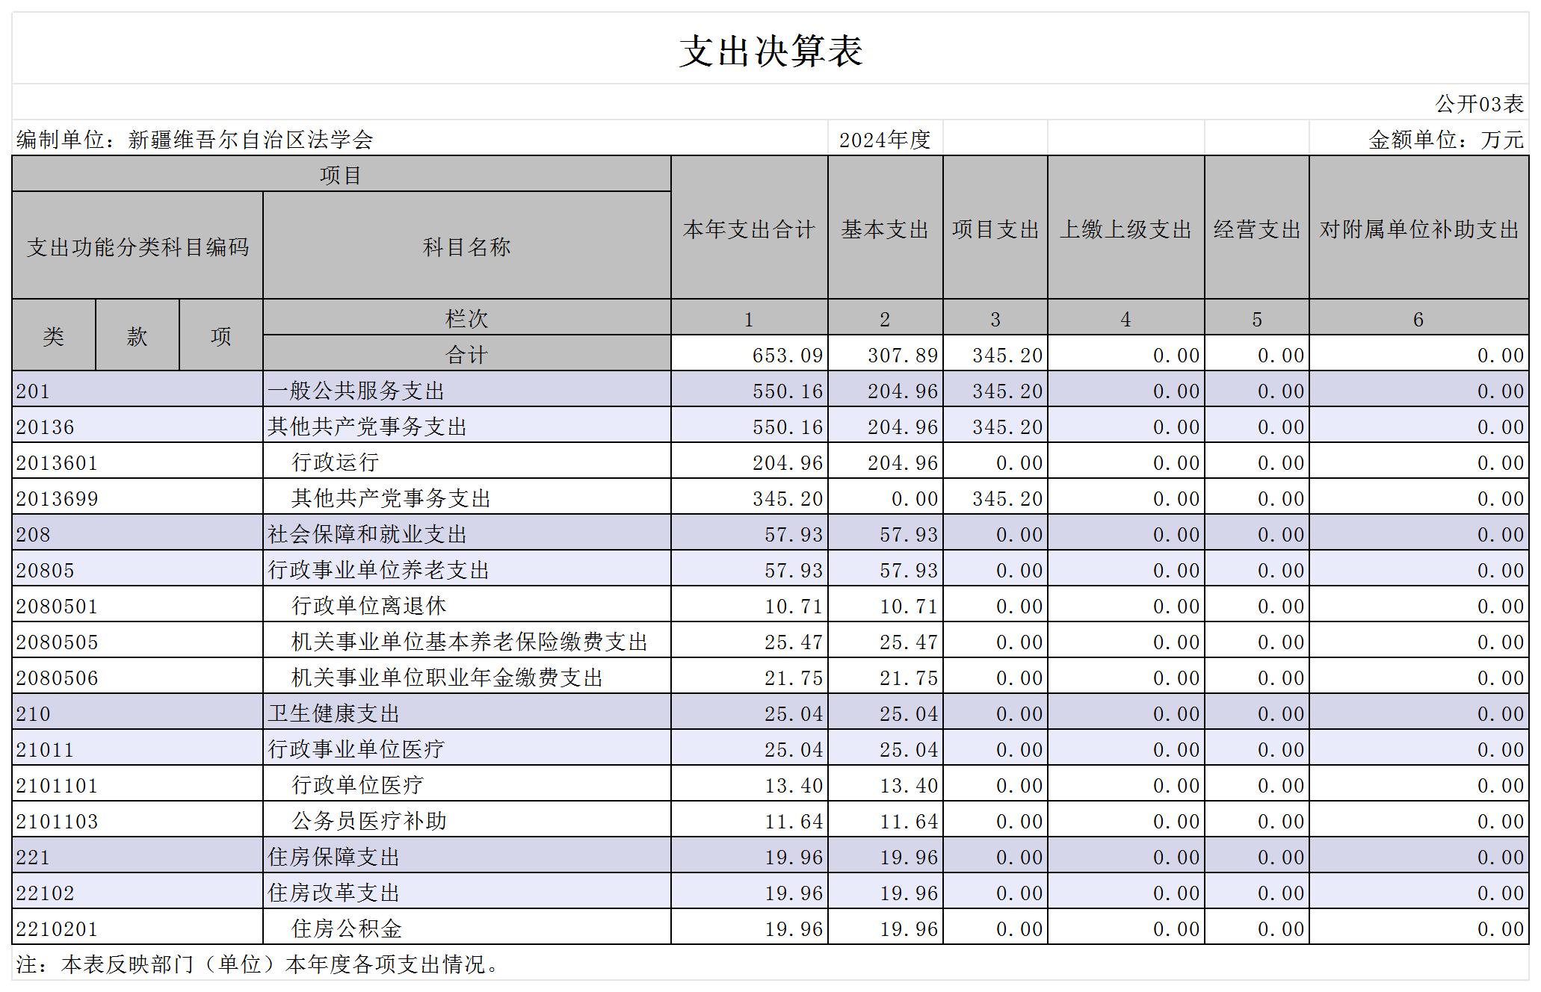Click the 对附属单位补助支出 header
The width and height of the screenshot is (1541, 992).
[x=1418, y=229]
